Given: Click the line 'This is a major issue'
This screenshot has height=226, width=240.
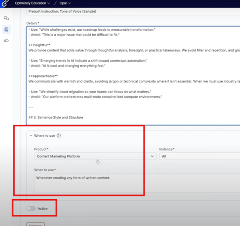Looking at the screenshot, I should click(74, 35).
